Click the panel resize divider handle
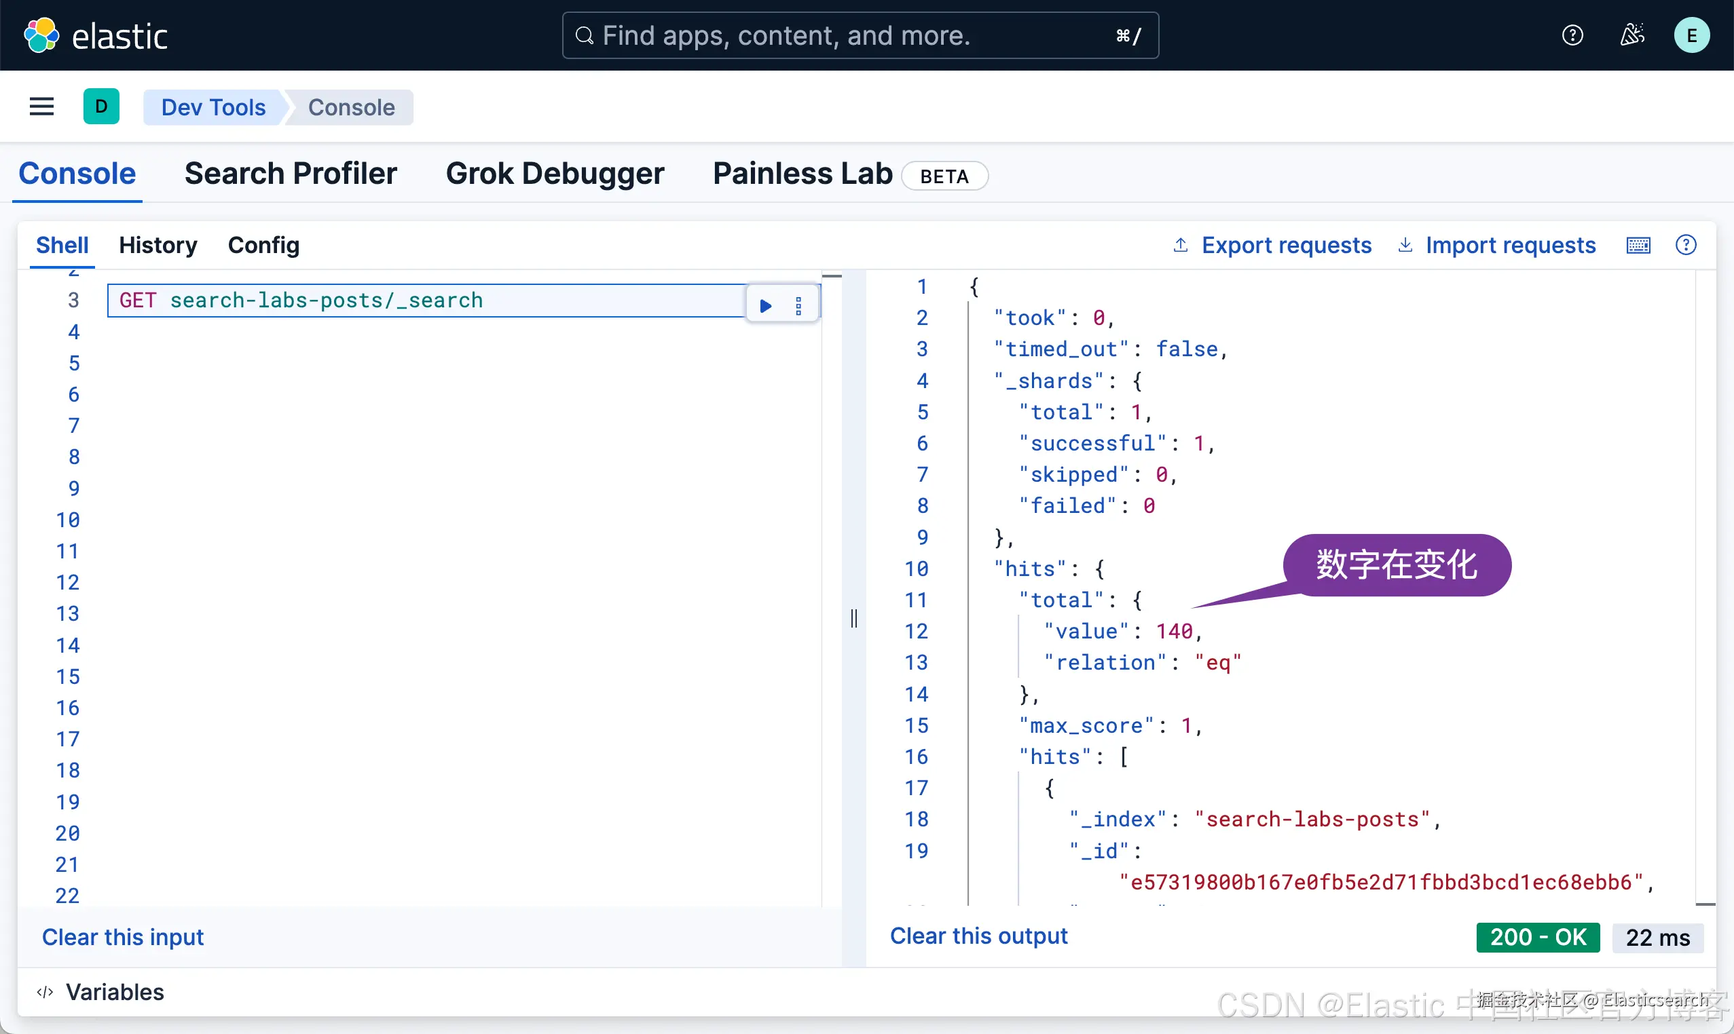The image size is (1734, 1034). [x=853, y=618]
